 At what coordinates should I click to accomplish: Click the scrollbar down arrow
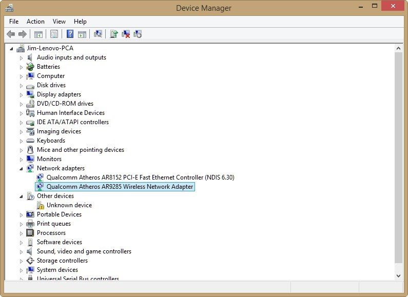tap(398, 275)
